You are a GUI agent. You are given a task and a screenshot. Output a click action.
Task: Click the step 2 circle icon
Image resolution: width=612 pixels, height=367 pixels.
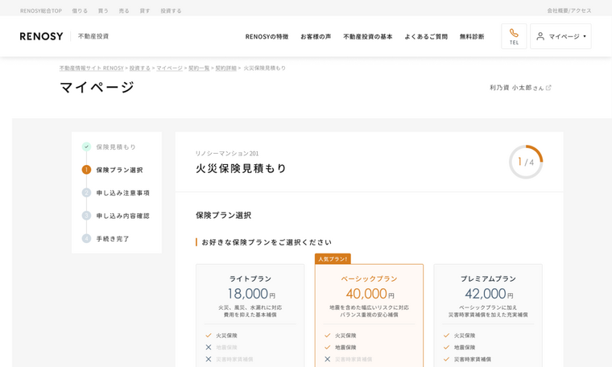coord(86,192)
